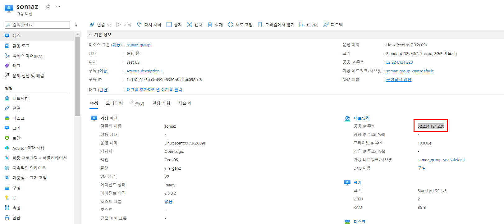504x224 pixels.
Task: Open 확장 프로그램 + 애플리케이션 in sidebar
Action: point(37,158)
